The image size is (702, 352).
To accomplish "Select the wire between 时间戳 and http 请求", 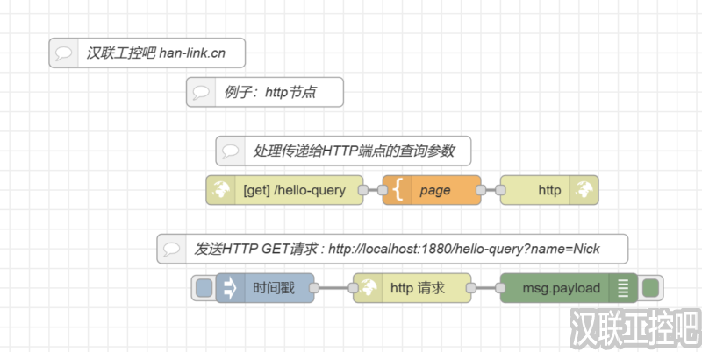I will [x=333, y=288].
